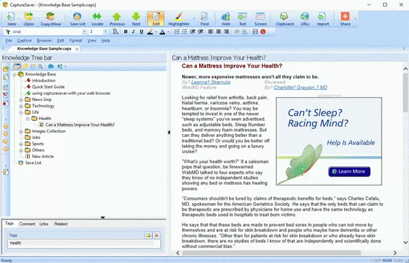Viewport: 409px width, 263px height.
Task: Close Knowledge Base Sample.caps tab
Action: [x=76, y=49]
